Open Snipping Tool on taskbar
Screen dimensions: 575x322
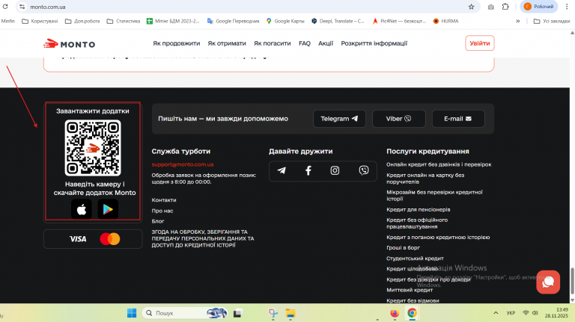pos(273,313)
